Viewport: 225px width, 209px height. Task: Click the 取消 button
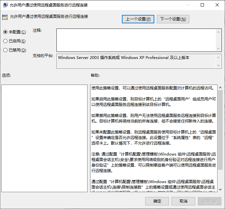pyautogui.click(x=183, y=201)
